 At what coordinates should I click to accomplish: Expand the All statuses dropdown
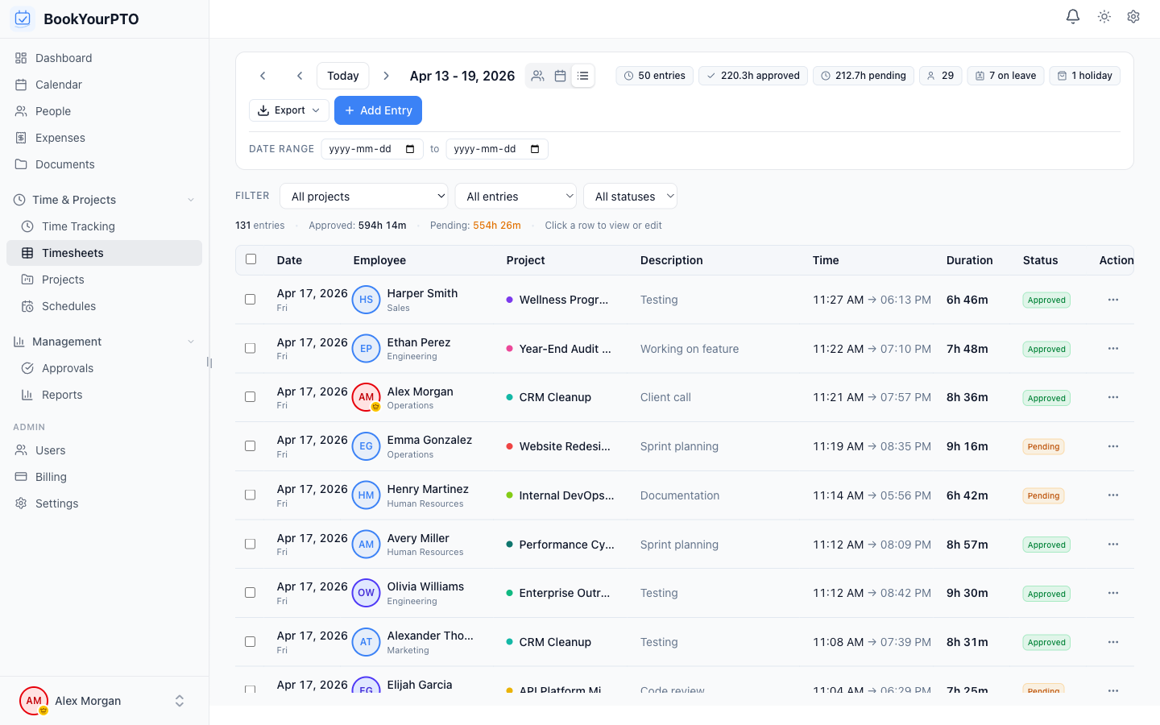[630, 196]
